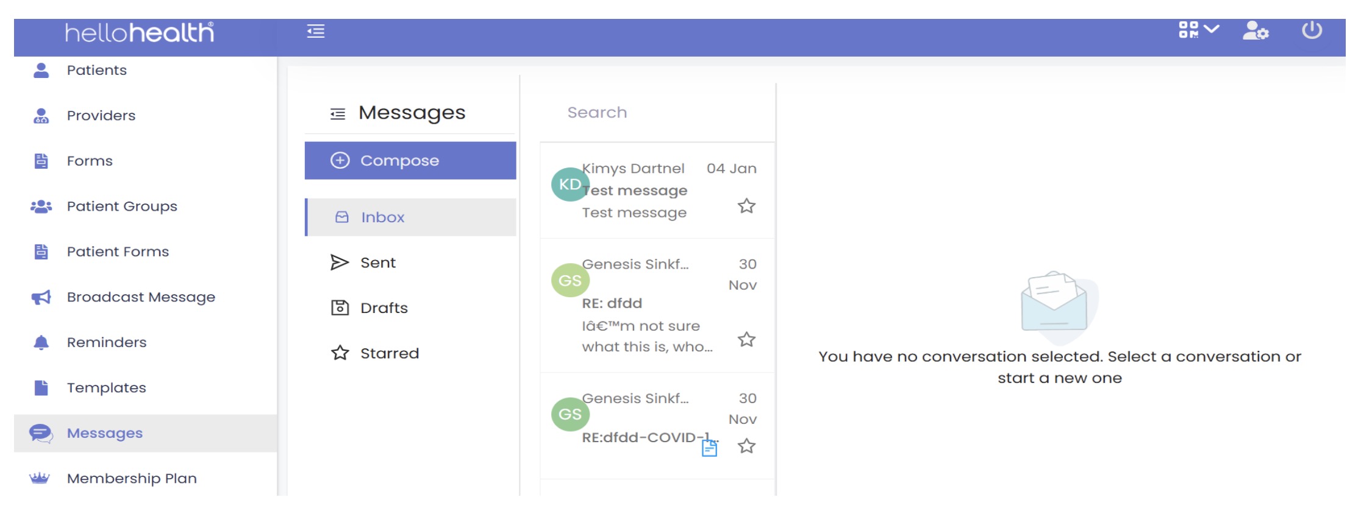Open Kimys Dartnel conversation avatar
The height and width of the screenshot is (514, 1361).
point(570,185)
